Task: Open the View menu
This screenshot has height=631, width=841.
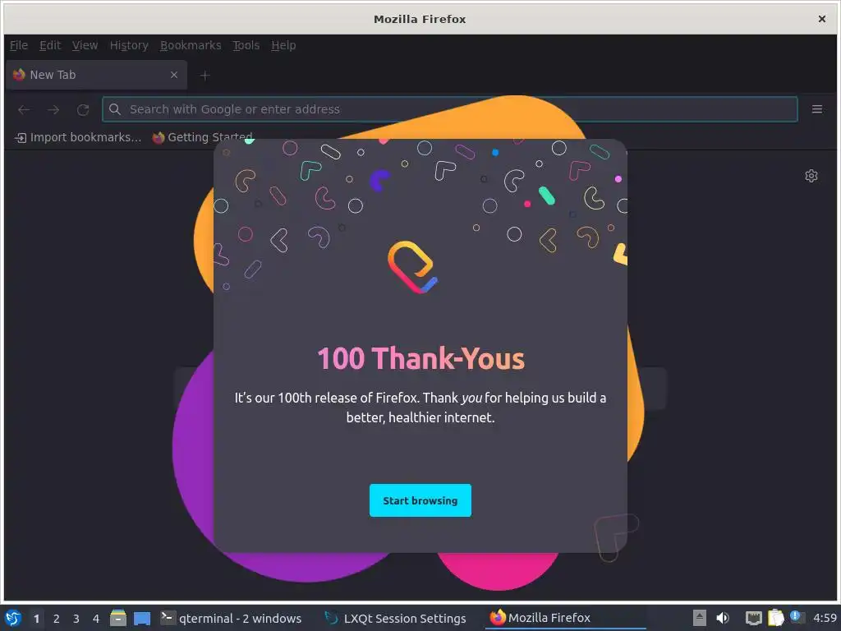Action: (x=85, y=46)
